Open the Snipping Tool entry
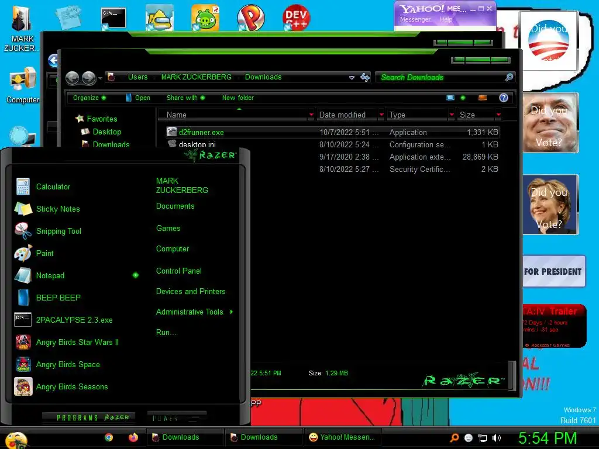Viewport: 599px width, 449px height. pyautogui.click(x=58, y=231)
